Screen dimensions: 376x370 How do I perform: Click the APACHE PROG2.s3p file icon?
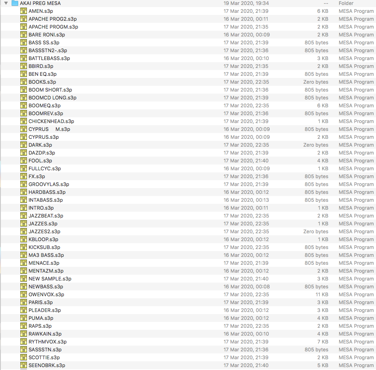tap(24, 19)
